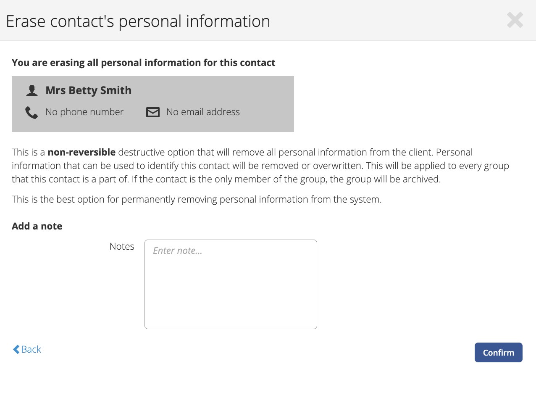Click the Notes field label
The width and height of the screenshot is (536, 401).
pos(122,246)
